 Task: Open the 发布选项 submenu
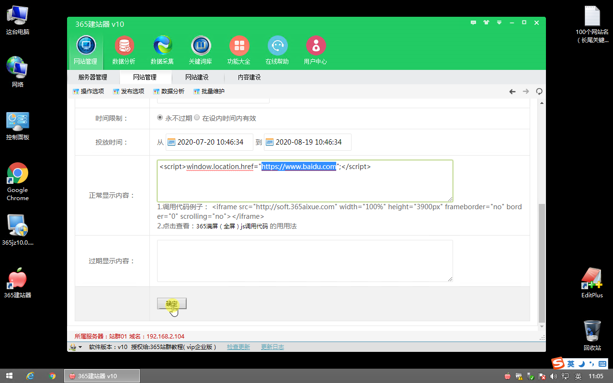[x=129, y=91]
